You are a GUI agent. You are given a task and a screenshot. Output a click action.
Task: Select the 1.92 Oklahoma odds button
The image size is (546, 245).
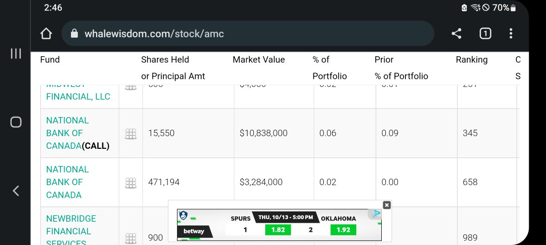[344, 230]
